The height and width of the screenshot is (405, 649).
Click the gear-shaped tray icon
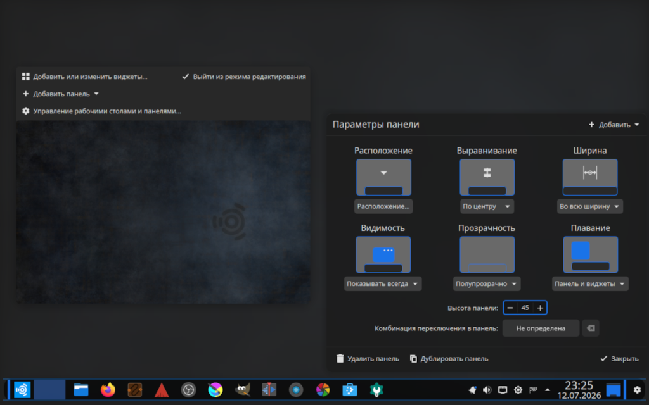coord(518,390)
